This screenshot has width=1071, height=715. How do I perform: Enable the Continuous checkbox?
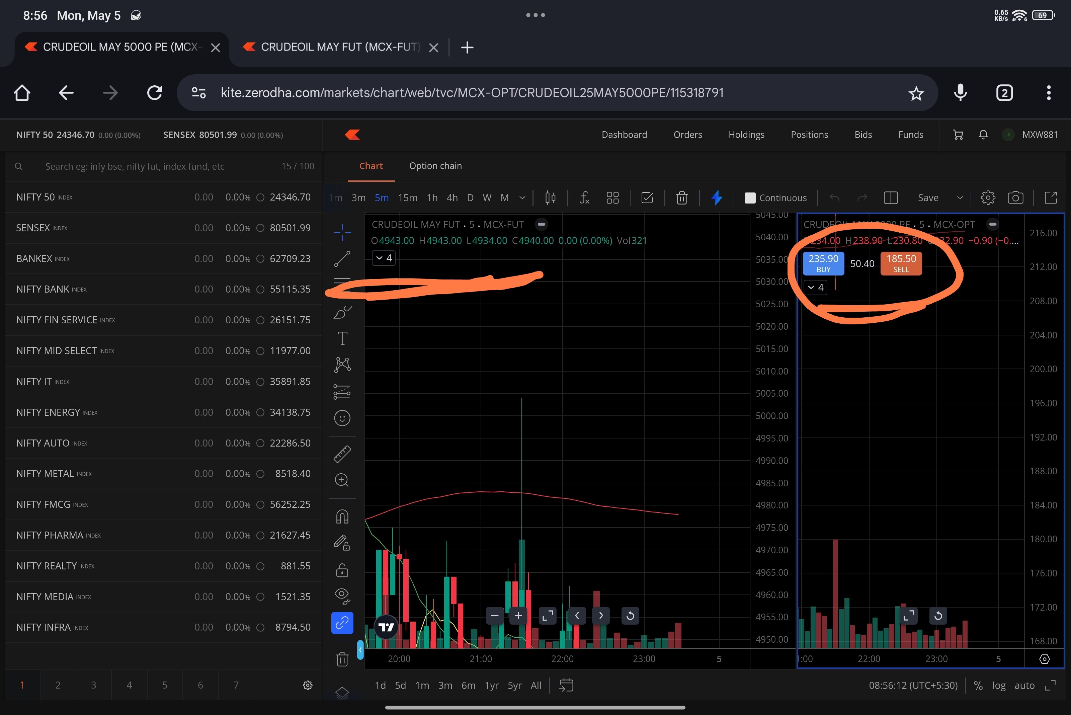[750, 197]
